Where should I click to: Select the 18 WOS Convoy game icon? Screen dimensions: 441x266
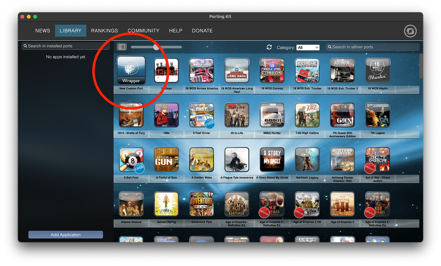point(272,70)
